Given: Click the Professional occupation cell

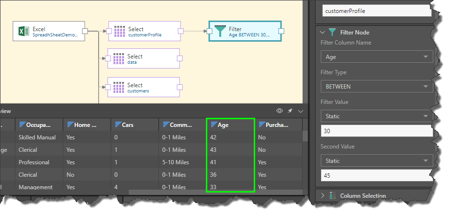Looking at the screenshot, I should (34, 162).
